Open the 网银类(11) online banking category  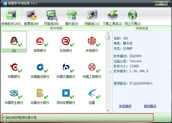(x=92, y=18)
